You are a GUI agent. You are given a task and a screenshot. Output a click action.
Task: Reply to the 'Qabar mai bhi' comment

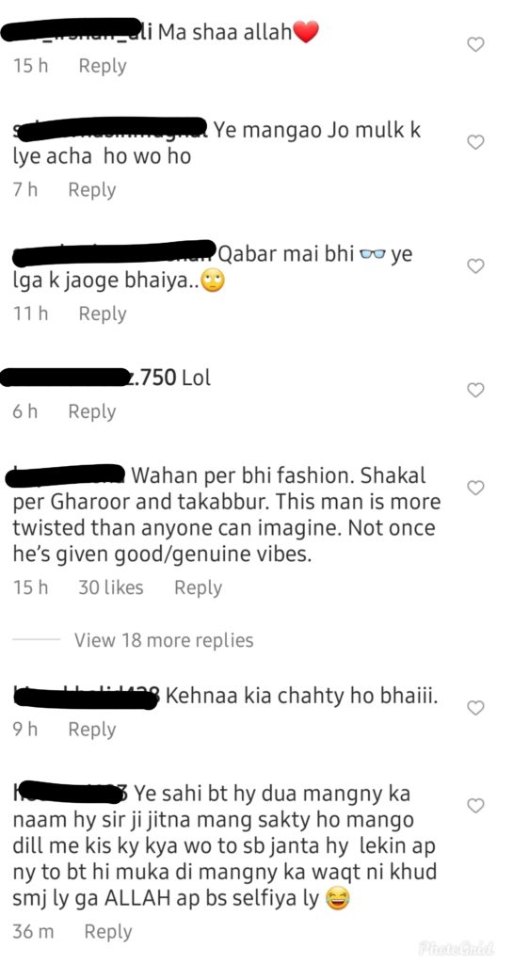pyautogui.click(x=103, y=313)
